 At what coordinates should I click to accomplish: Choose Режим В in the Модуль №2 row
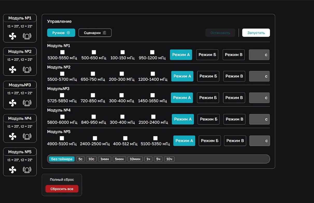(x=234, y=76)
